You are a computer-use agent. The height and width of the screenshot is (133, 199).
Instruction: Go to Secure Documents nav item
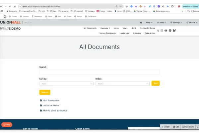click(107, 33)
